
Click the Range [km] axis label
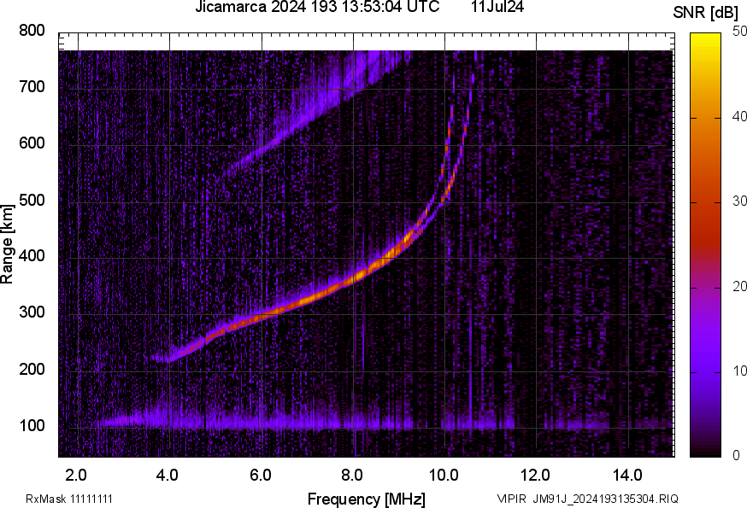pyautogui.click(x=7, y=244)
